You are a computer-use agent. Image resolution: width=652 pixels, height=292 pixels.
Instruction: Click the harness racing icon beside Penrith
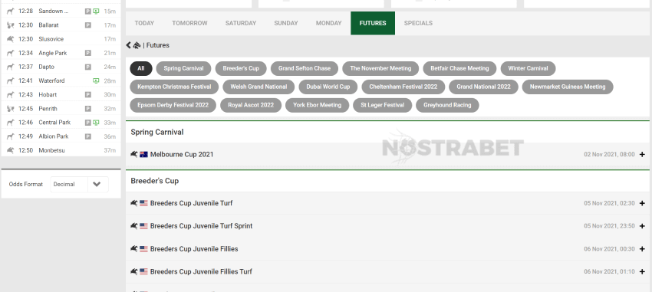pos(11,108)
